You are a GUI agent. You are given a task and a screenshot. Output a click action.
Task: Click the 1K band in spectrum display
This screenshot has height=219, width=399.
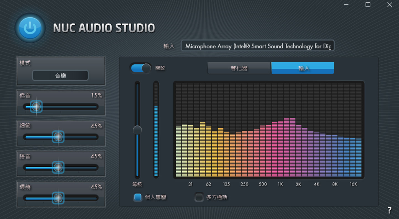(x=281, y=150)
